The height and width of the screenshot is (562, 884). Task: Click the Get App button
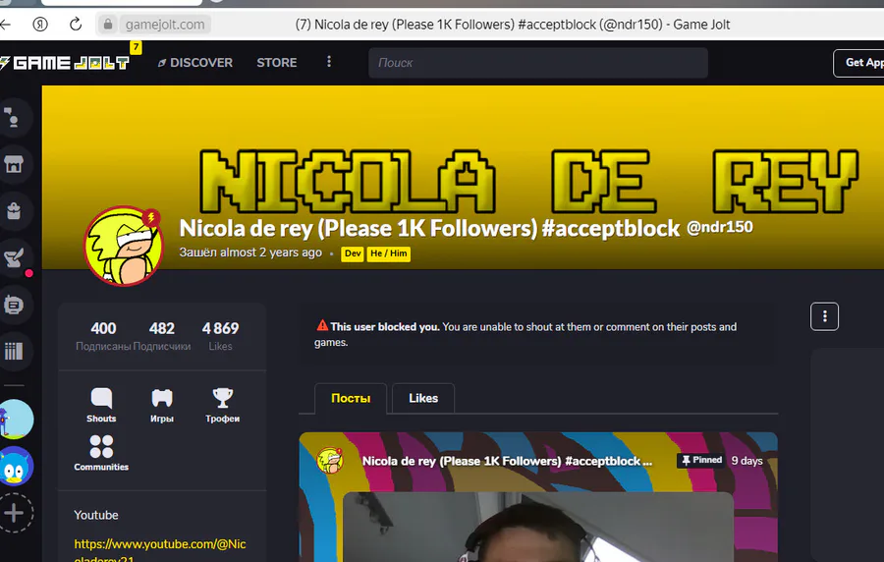[x=859, y=63]
